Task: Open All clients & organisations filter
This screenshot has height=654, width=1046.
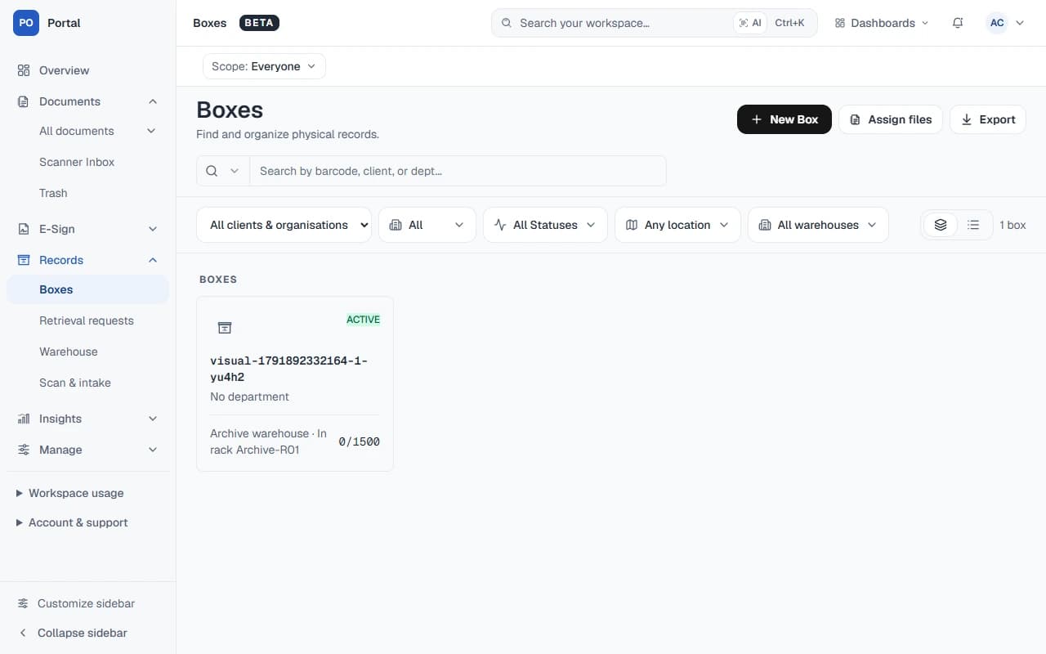Action: [x=284, y=225]
